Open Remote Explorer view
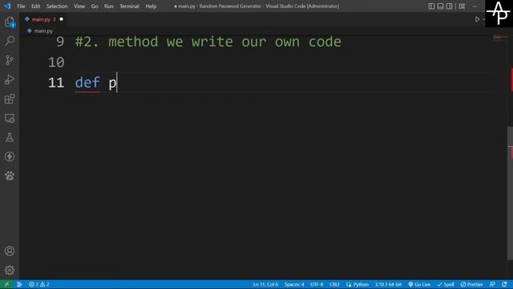Viewport: 513px width, 289px height. coord(10,118)
